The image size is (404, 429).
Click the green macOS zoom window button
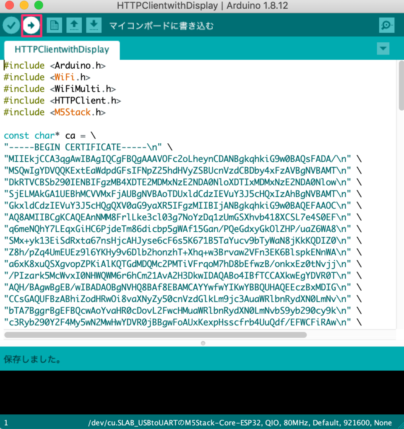point(39,5)
